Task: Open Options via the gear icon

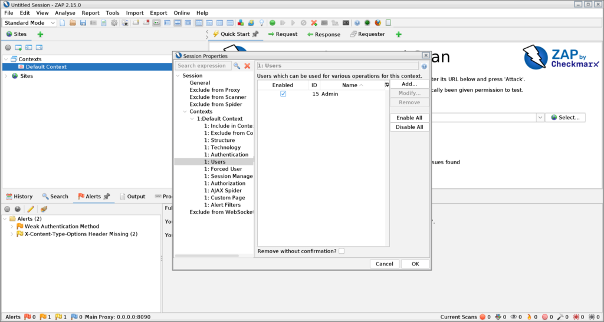Action: click(114, 23)
